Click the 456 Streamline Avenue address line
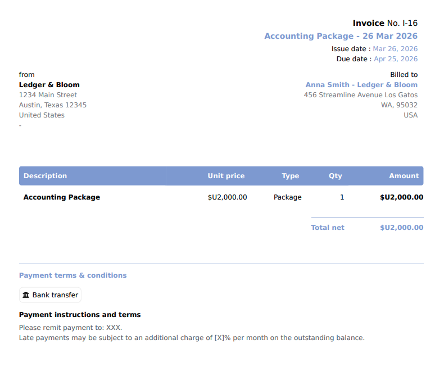 click(360, 95)
